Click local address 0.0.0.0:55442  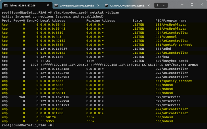[53, 25]
